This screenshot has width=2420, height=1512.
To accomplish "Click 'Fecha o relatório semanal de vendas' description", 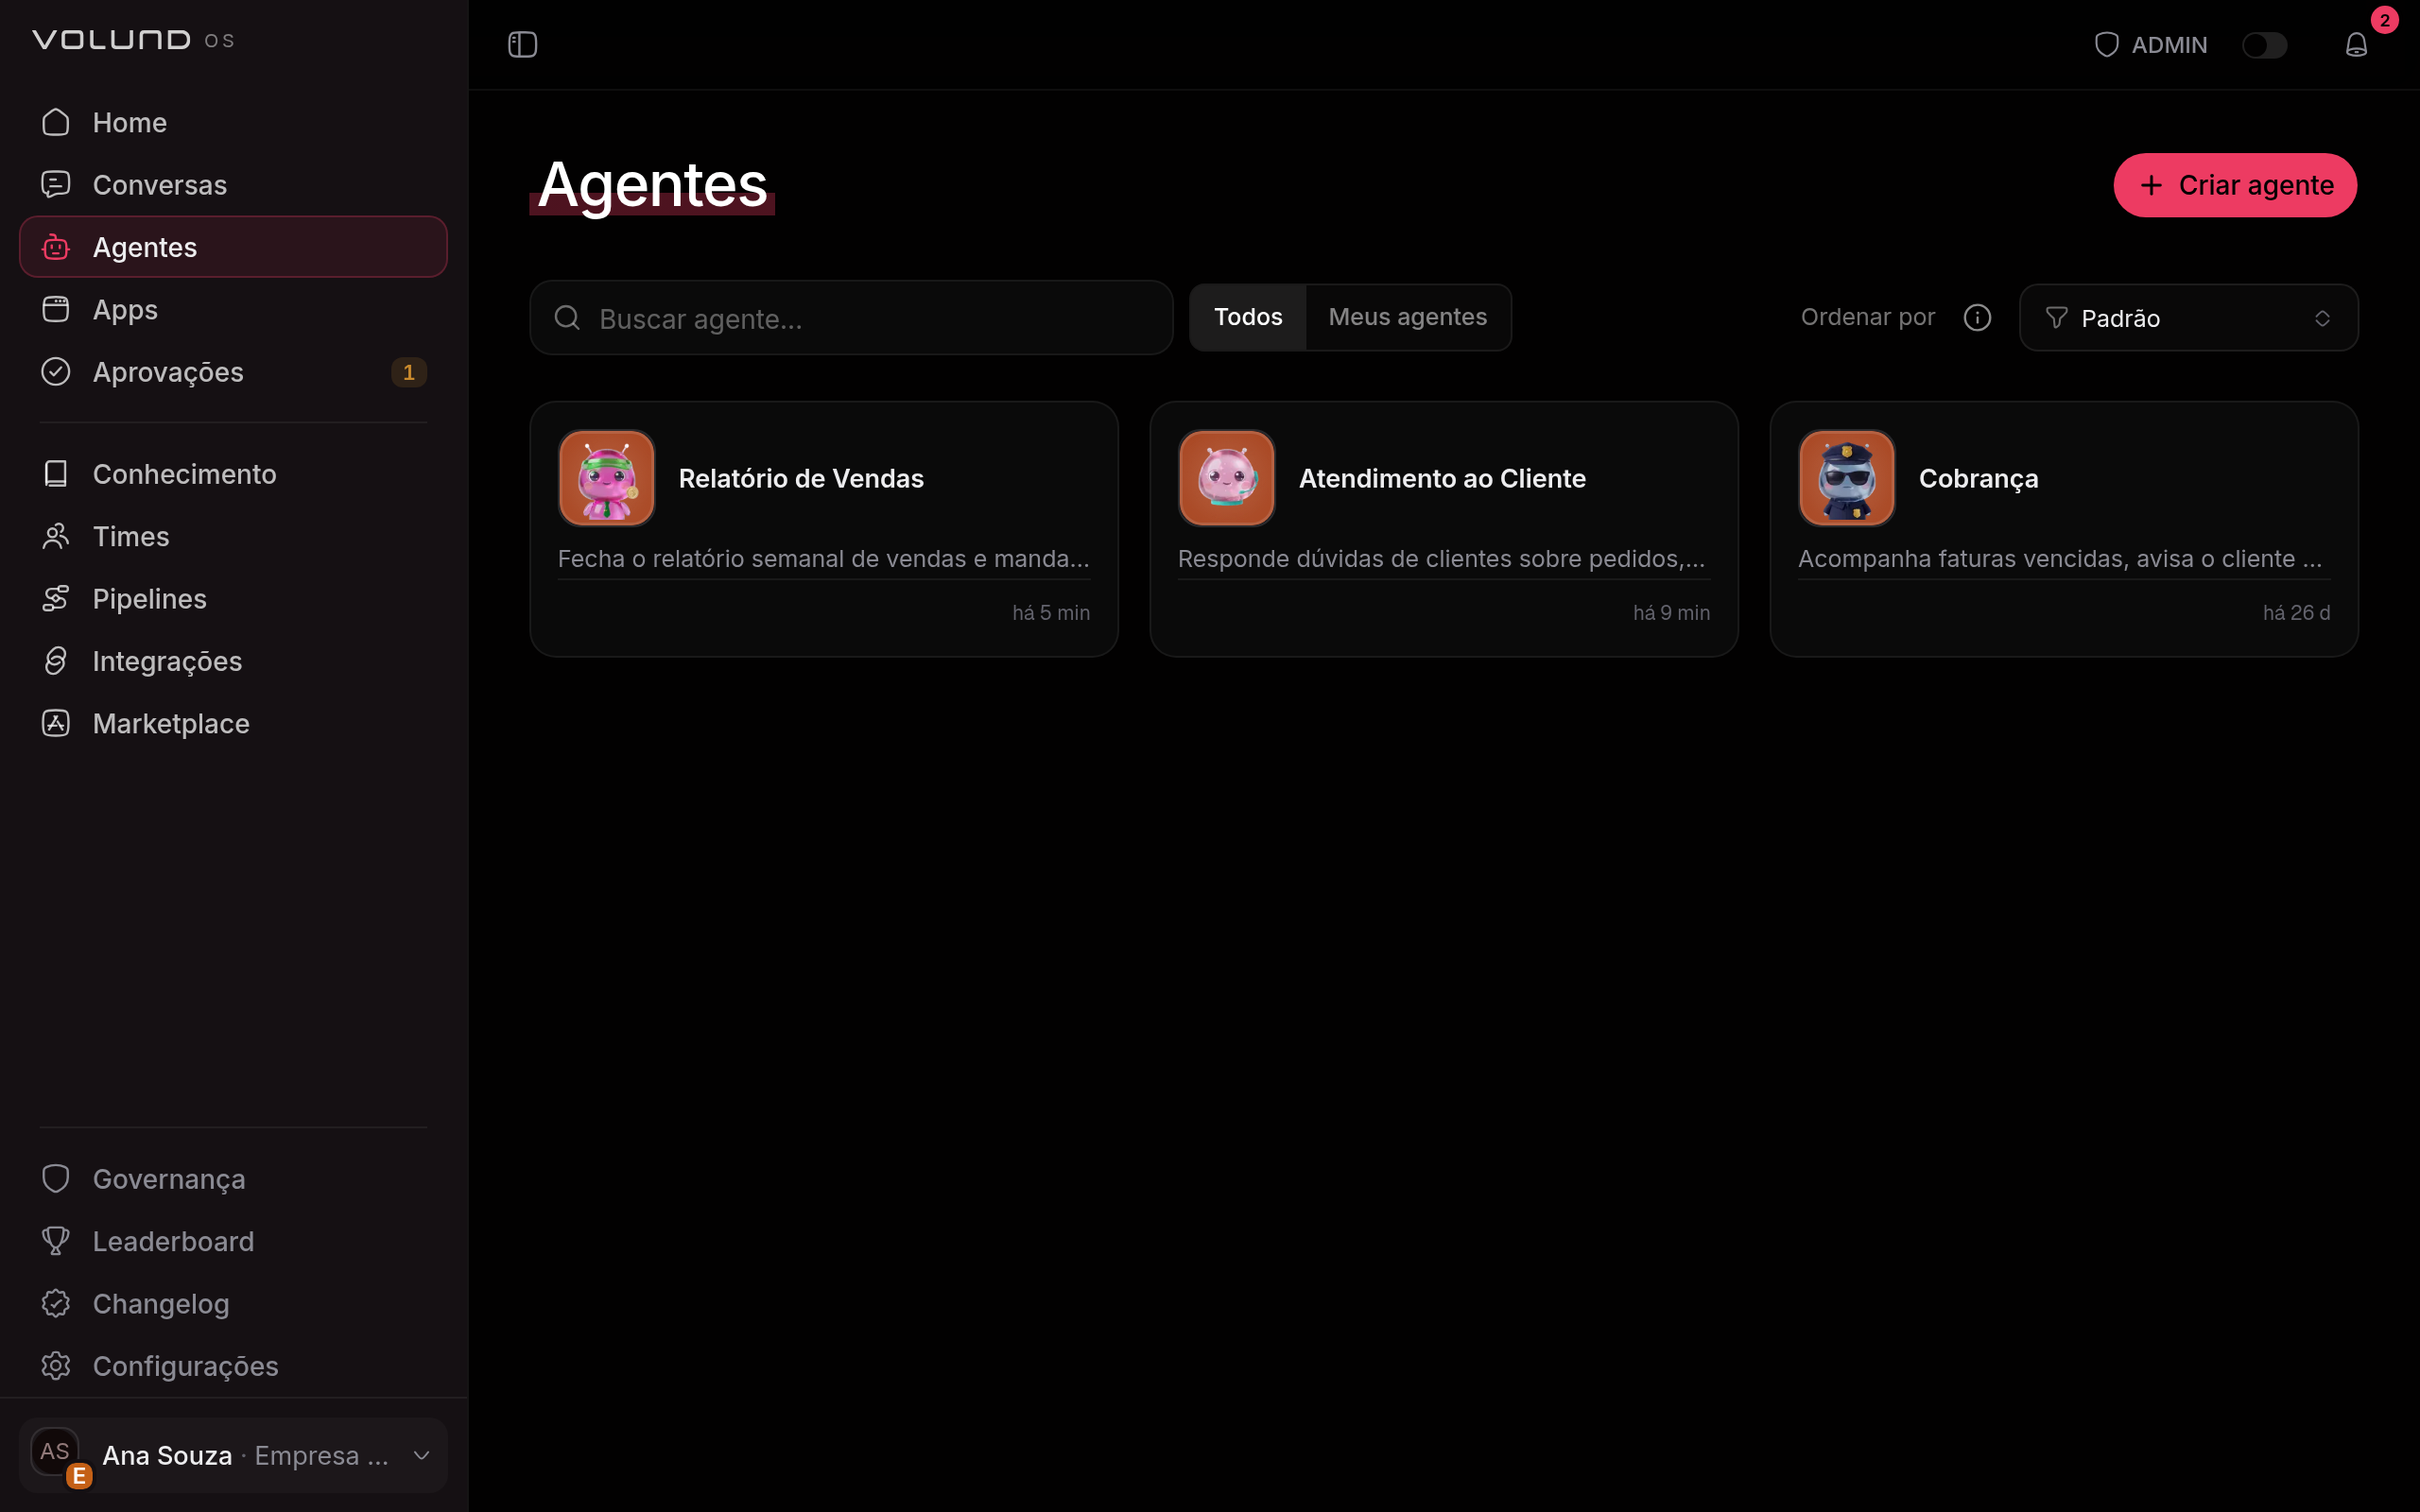I will [823, 559].
